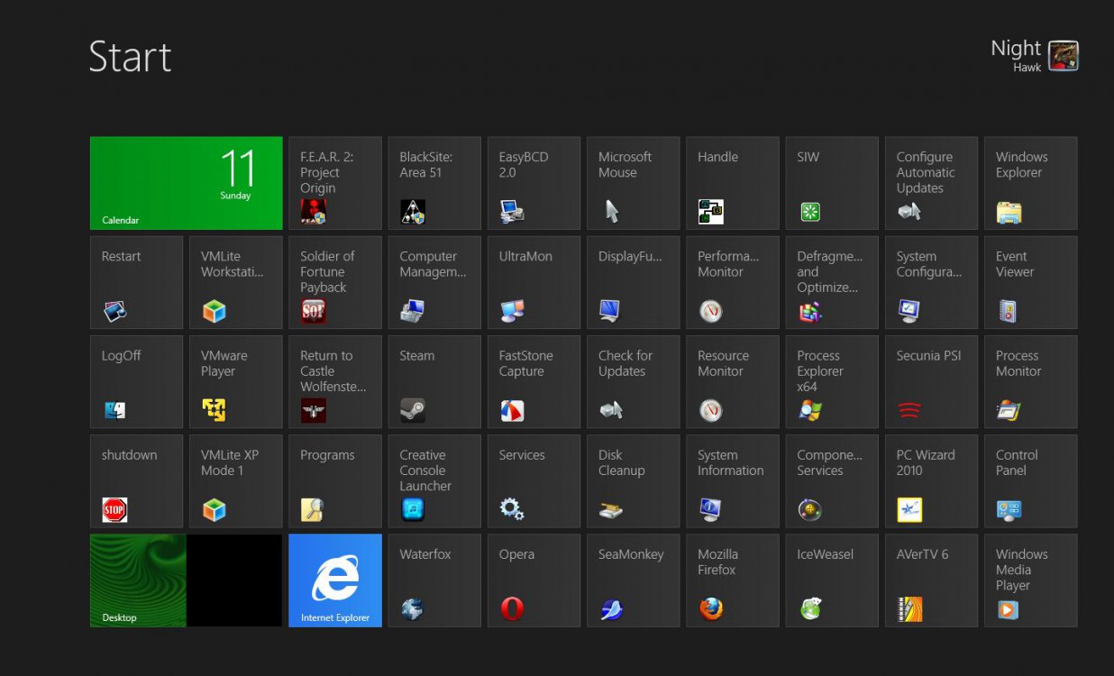Open the Resource Monitor tile
The height and width of the screenshot is (676, 1114).
pos(733,382)
